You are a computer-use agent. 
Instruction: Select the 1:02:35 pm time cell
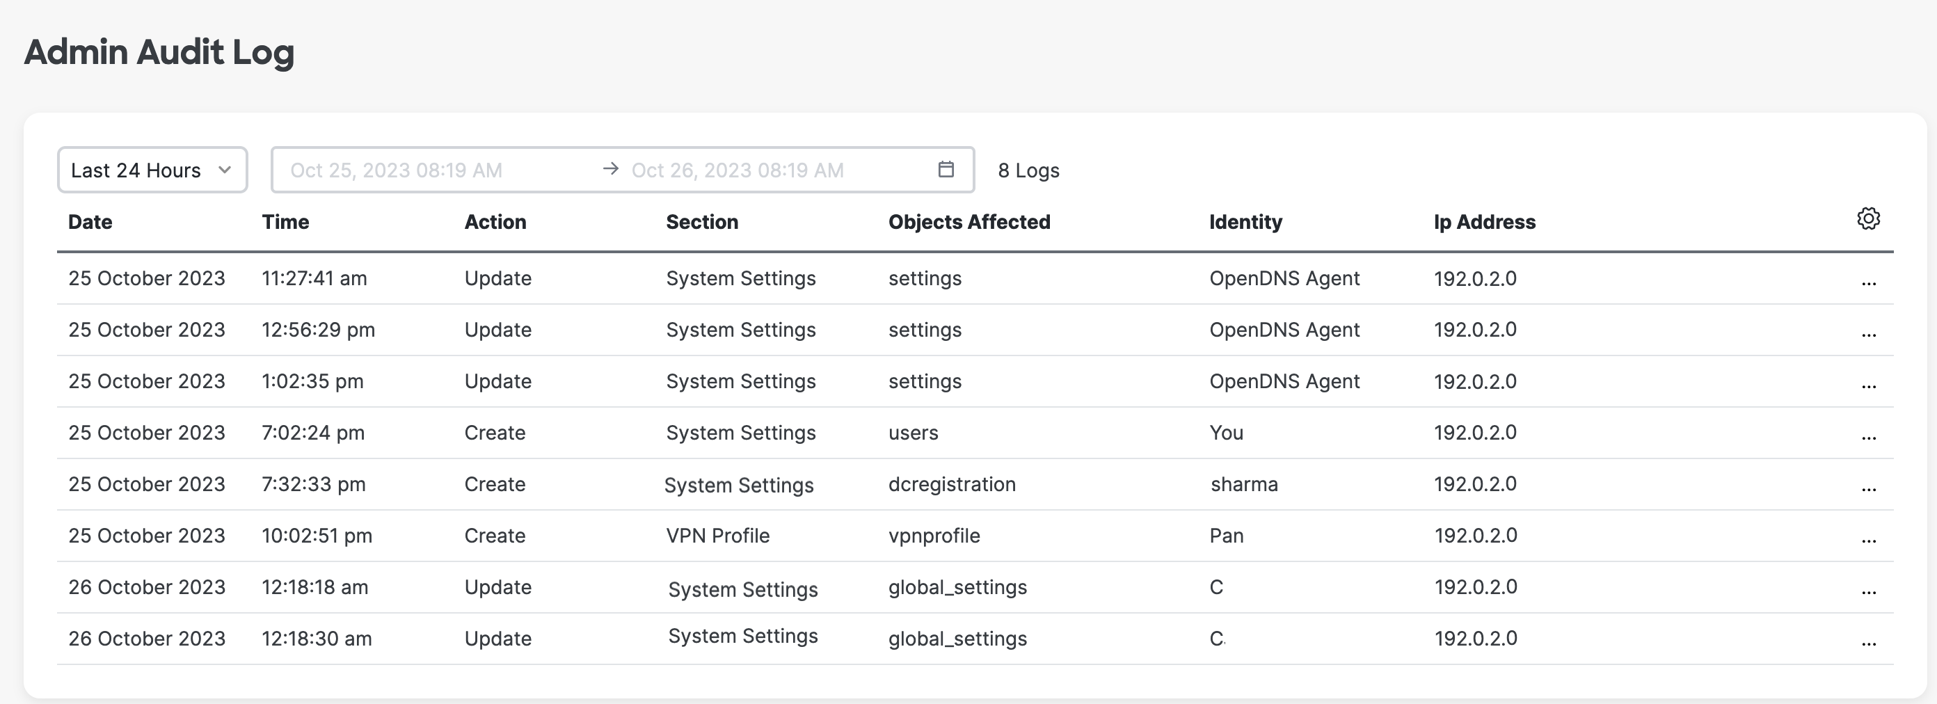313,381
